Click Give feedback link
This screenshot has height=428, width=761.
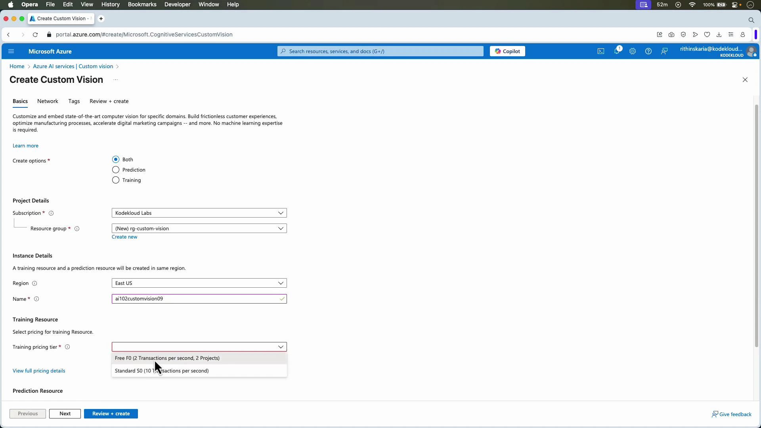point(732,415)
